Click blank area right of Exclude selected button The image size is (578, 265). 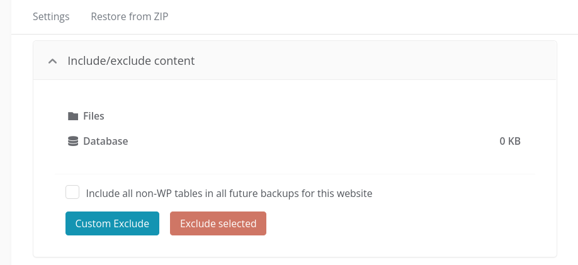tap(398, 223)
